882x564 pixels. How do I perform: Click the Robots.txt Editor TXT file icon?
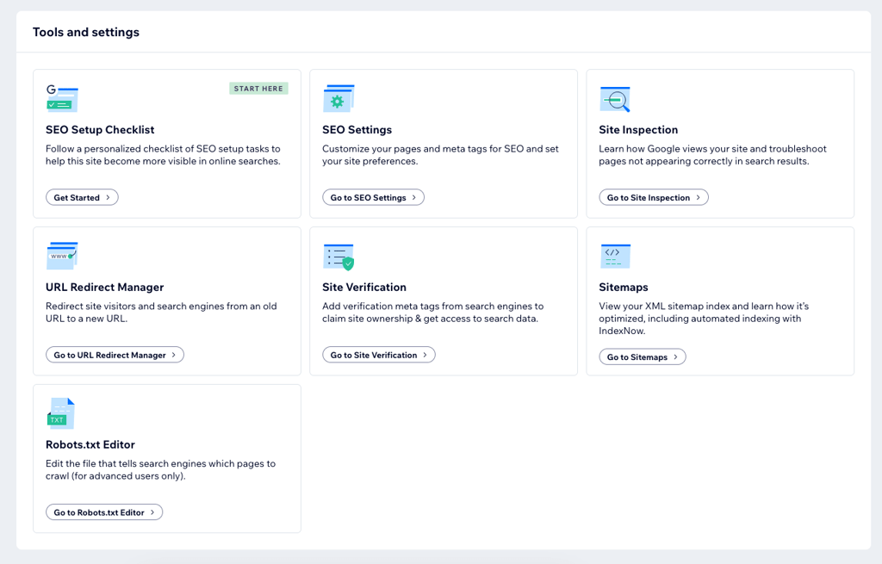click(61, 413)
